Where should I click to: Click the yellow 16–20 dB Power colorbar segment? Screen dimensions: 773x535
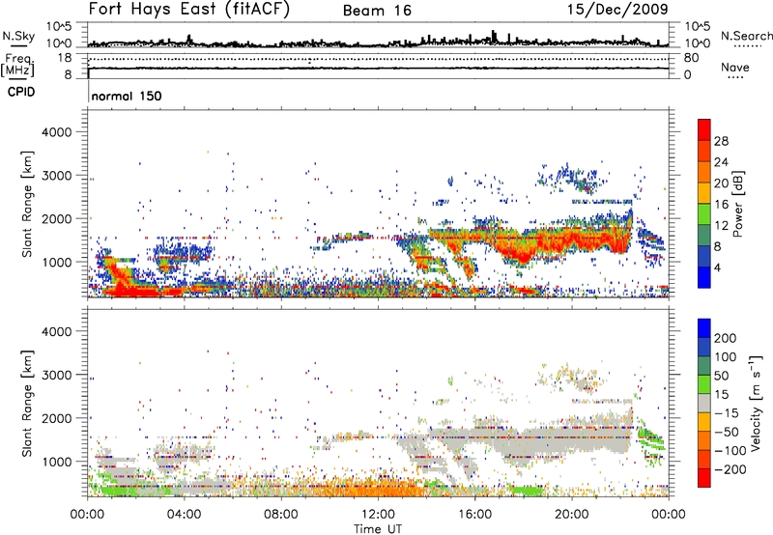704,193
